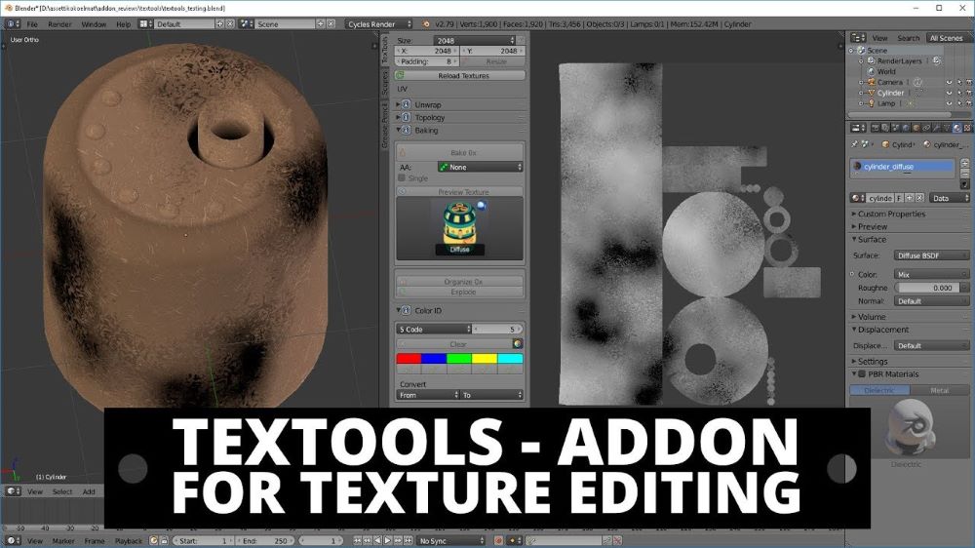
Task: Play animation forward in timeline
Action: coord(388,541)
